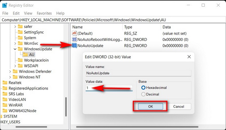Click the WinRAR folder icon
The image size is (226, 130).
coord(5,105)
